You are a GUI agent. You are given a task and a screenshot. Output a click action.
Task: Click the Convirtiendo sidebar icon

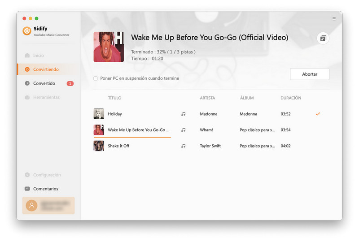[27, 69]
